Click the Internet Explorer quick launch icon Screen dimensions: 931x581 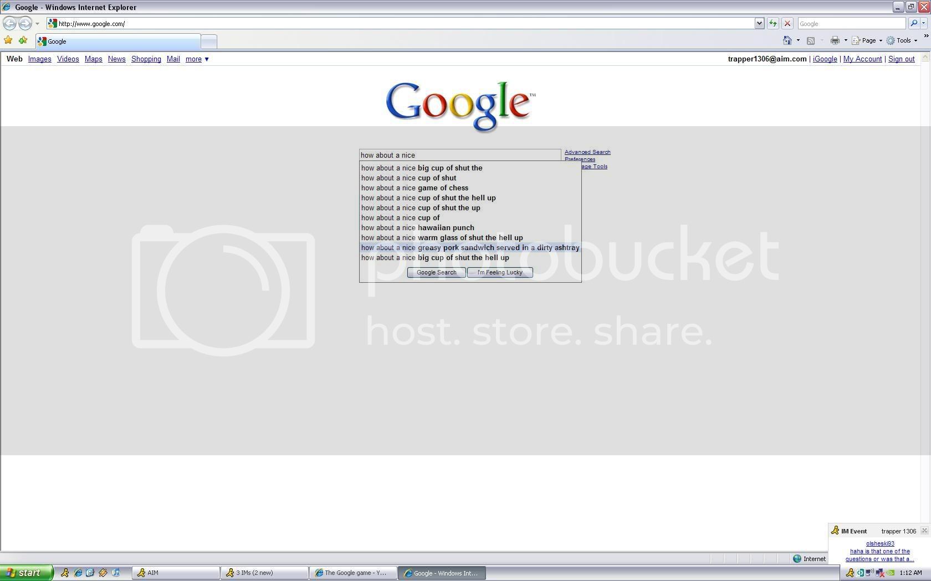[x=78, y=573]
